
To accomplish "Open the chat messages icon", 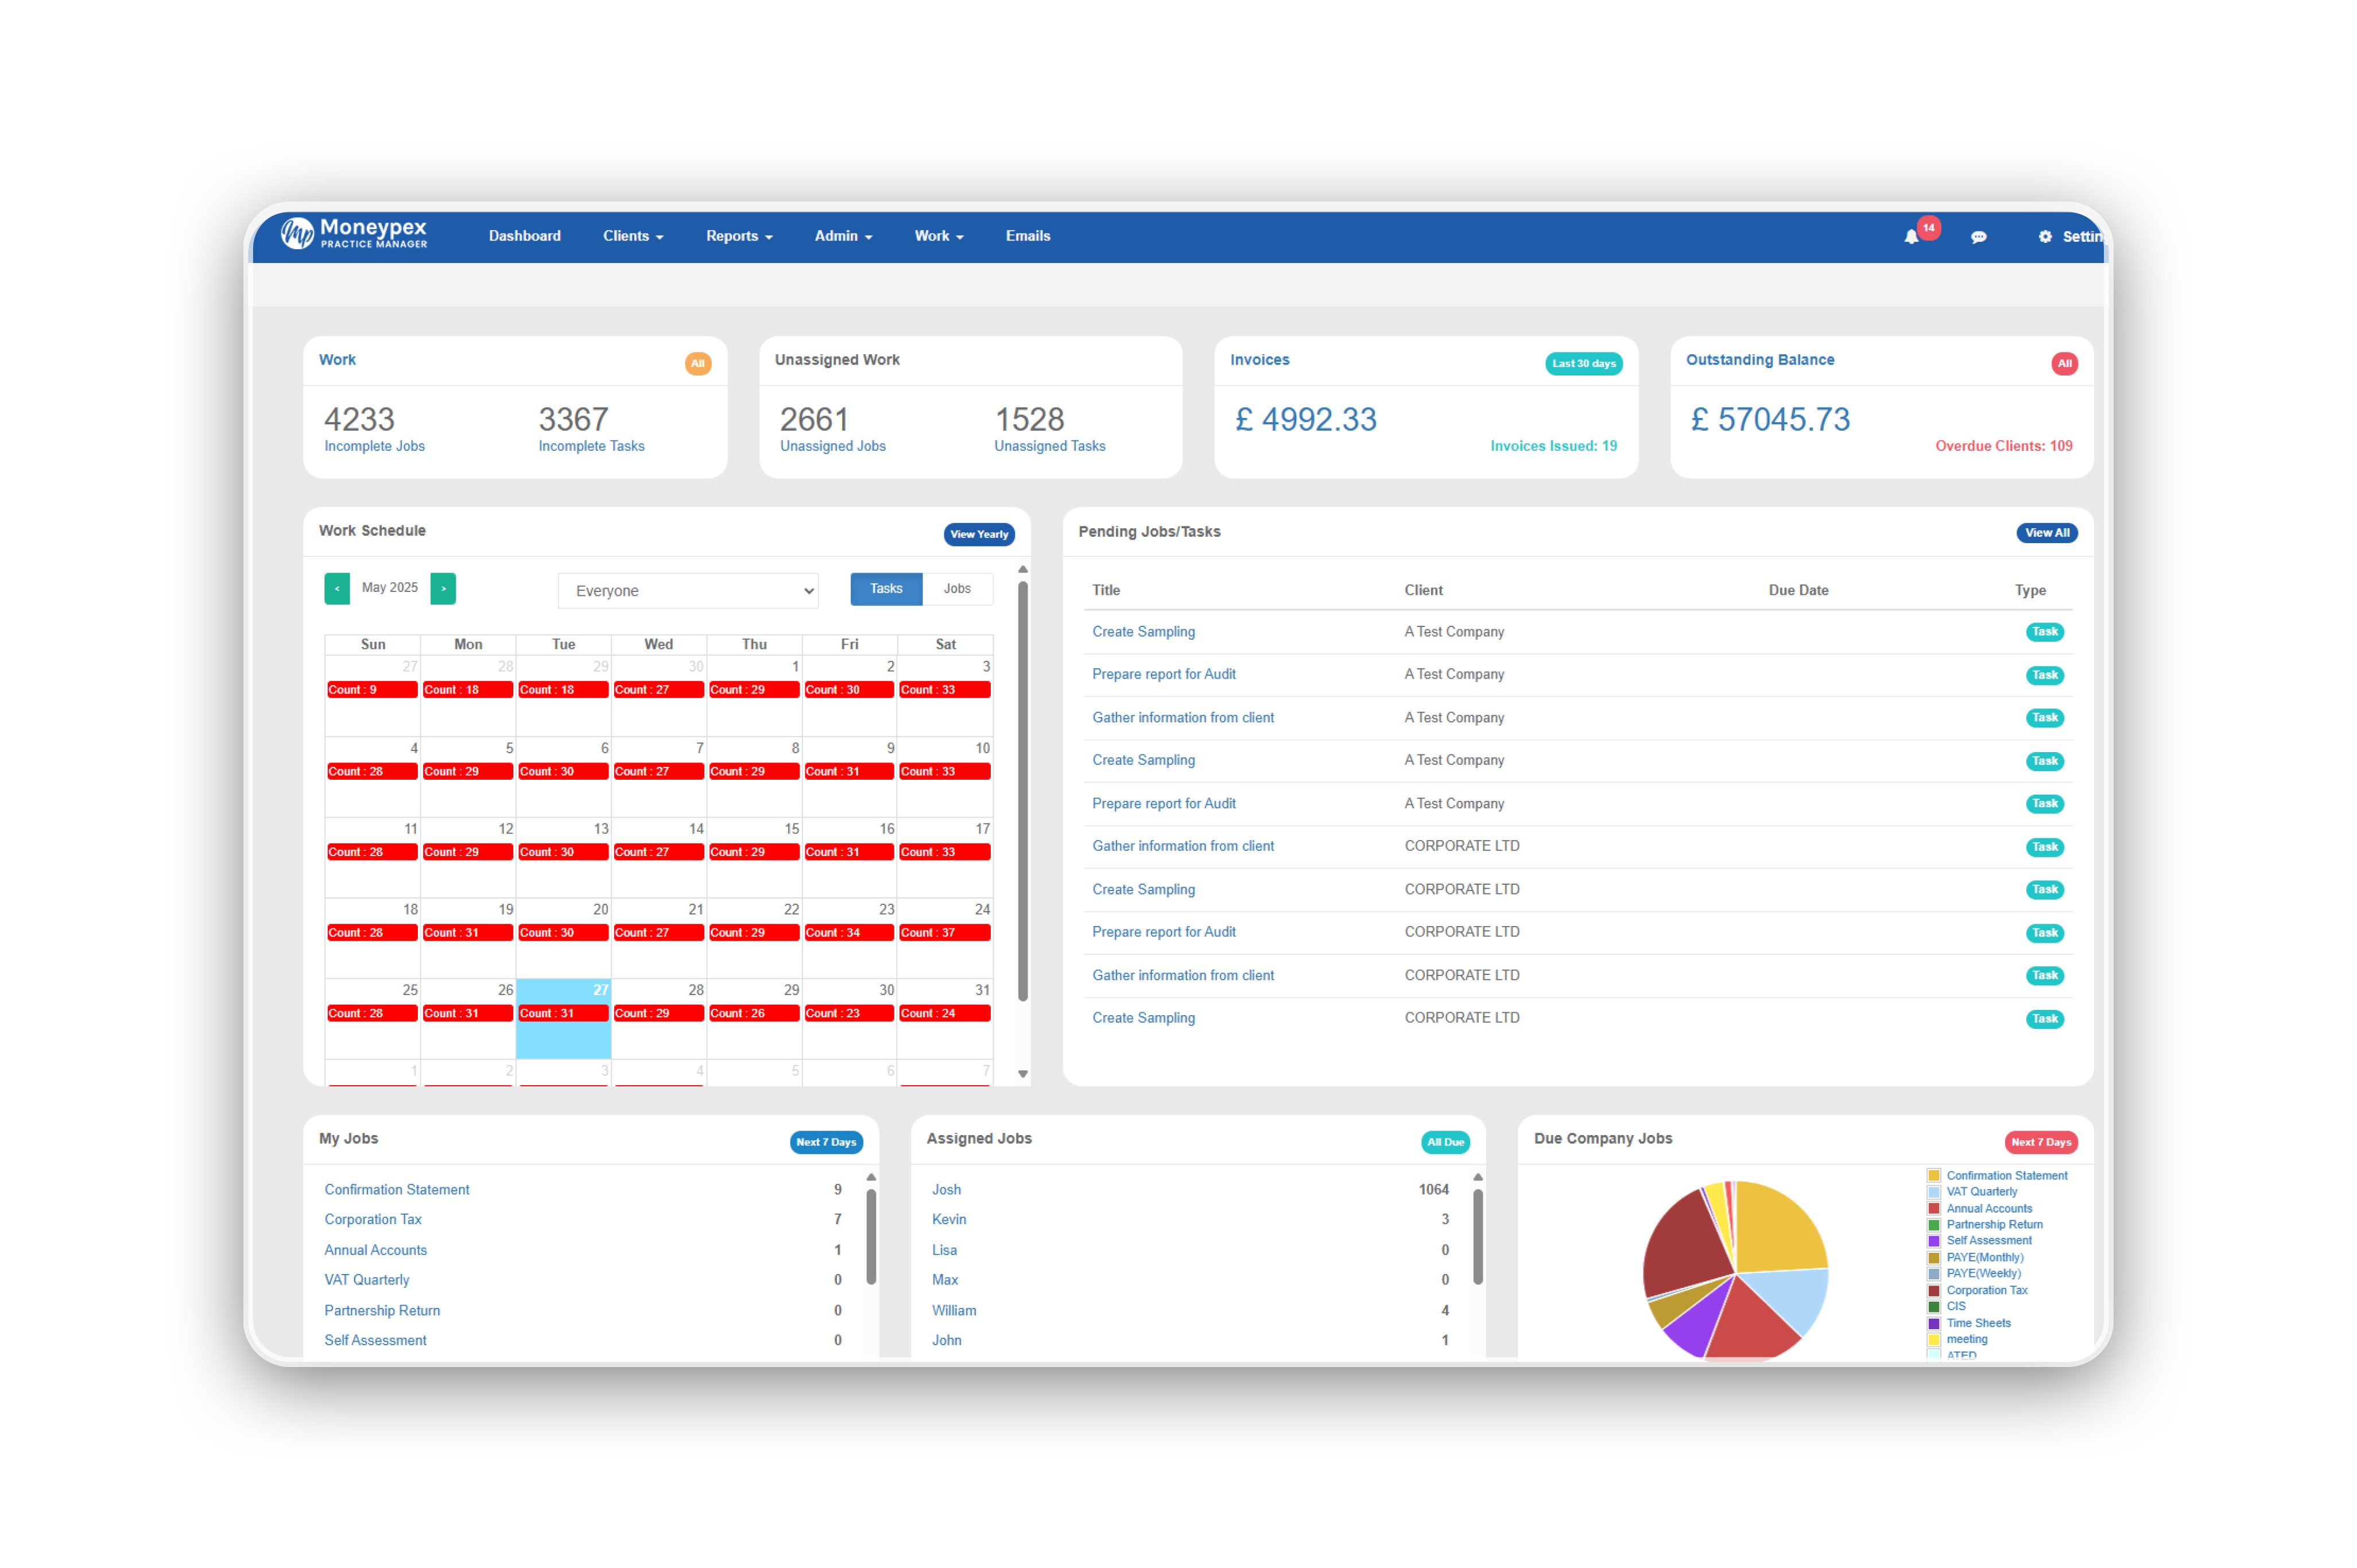I will click(1979, 237).
